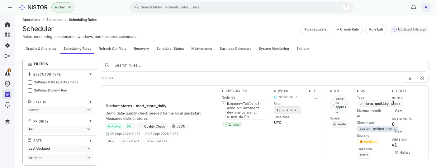Viewport: 436px width, 168px height.
Task: Open the lineage graph sidebar icon
Action: coord(7,56)
